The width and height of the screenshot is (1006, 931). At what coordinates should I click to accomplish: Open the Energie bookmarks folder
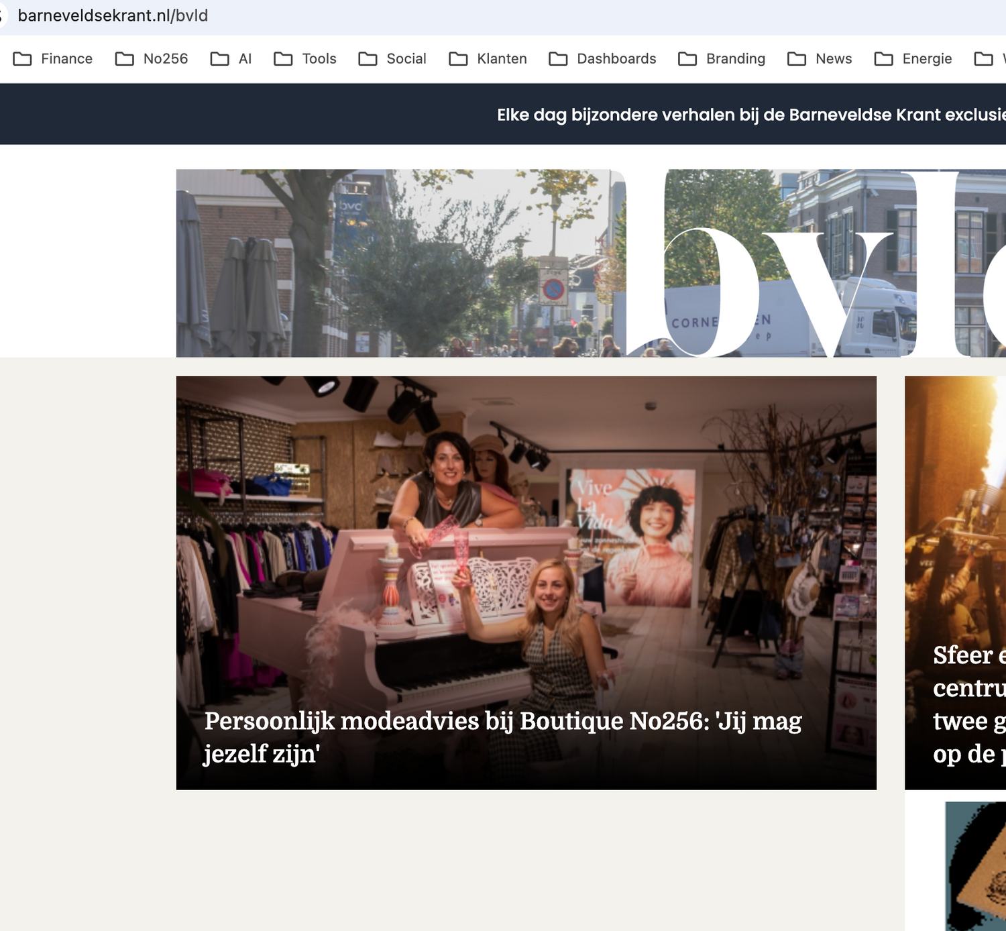pos(913,59)
